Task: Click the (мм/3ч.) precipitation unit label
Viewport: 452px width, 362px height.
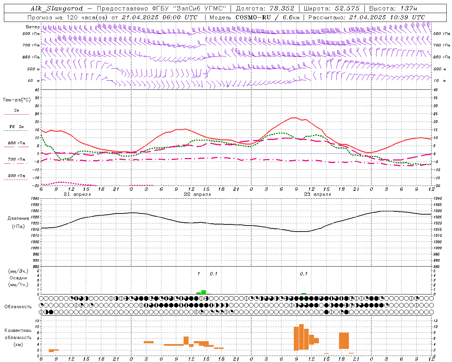Action: [18, 271]
